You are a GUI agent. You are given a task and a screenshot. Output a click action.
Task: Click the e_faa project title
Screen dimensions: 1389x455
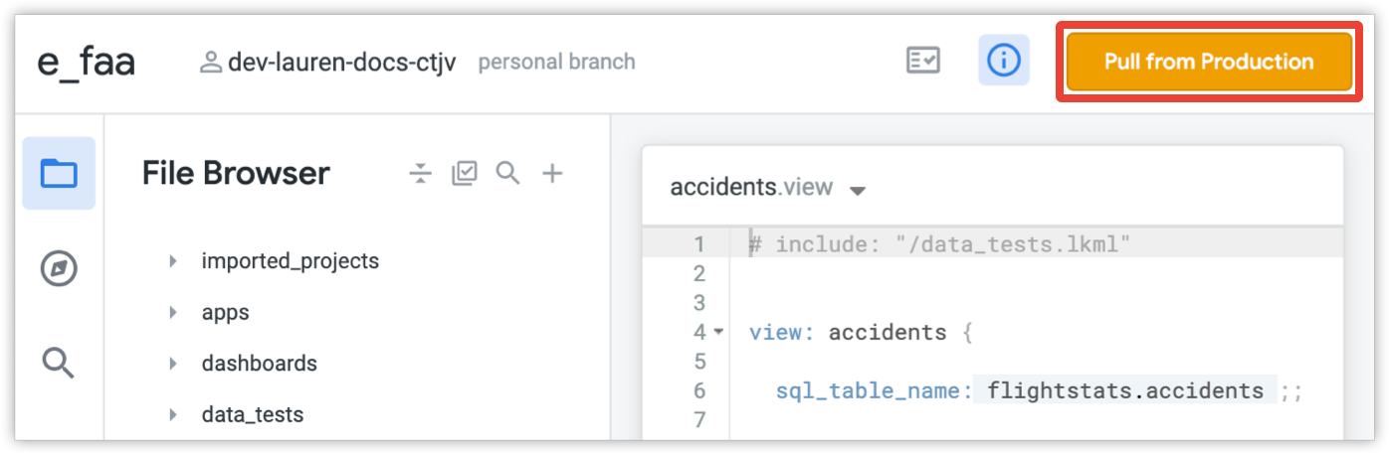87,63
